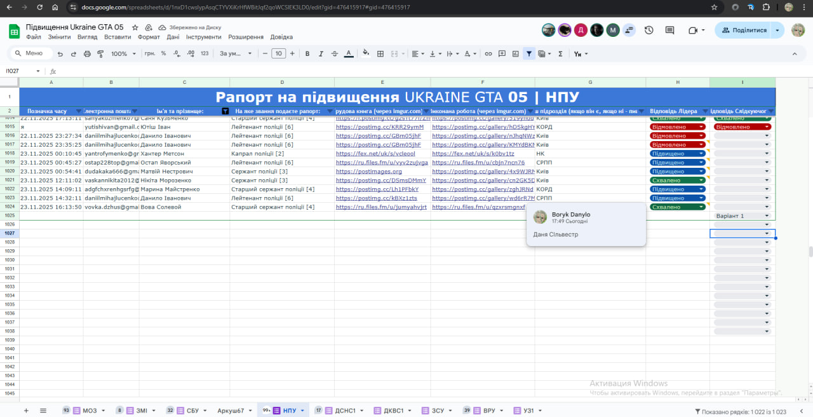Viewport: 813px width, 417px height.
Task: Open the fill color bucket
Action: [x=366, y=54]
